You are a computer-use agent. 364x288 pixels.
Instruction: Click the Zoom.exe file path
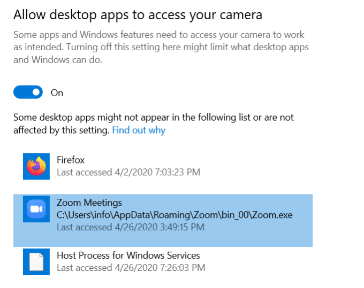click(x=175, y=215)
